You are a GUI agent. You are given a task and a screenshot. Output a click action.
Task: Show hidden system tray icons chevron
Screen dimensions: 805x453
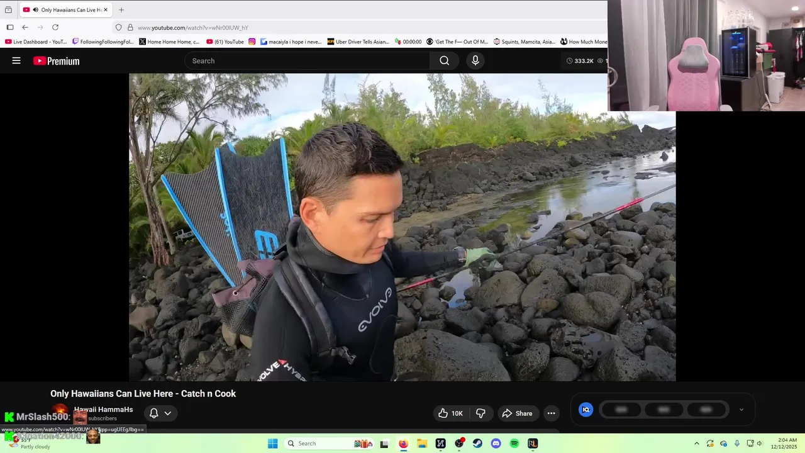(x=696, y=444)
